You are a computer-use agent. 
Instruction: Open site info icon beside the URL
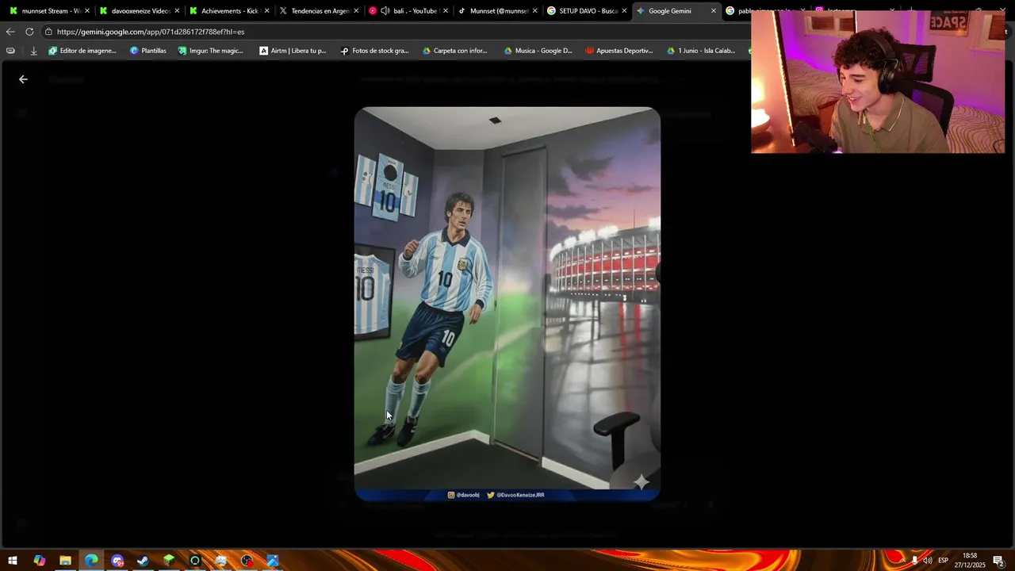(48, 32)
